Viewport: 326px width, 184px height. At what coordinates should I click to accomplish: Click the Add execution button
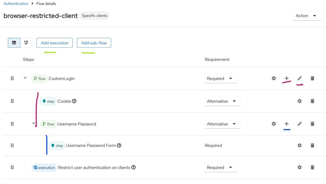(x=54, y=43)
